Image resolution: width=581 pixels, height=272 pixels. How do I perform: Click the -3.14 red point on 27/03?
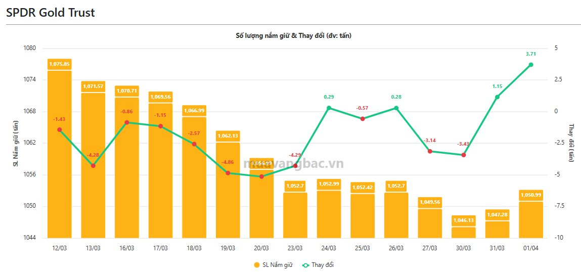point(430,151)
